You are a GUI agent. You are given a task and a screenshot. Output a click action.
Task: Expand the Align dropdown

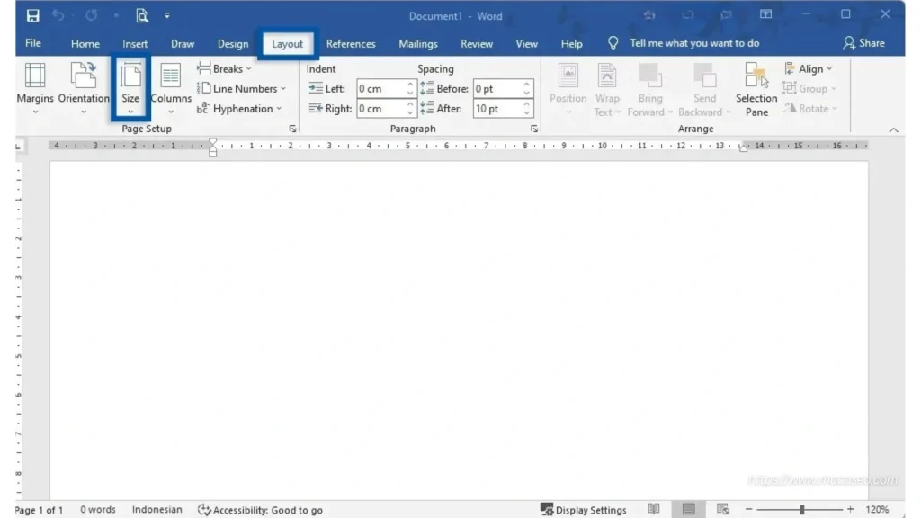pyautogui.click(x=809, y=68)
